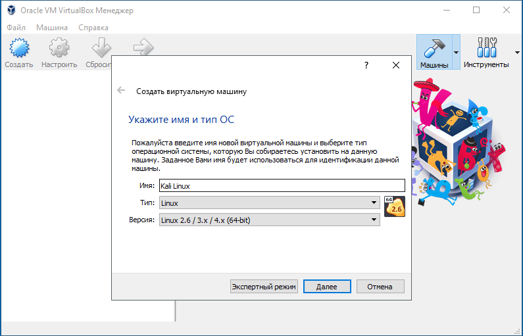Click the right-arrow start toolbar icon

click(143, 47)
